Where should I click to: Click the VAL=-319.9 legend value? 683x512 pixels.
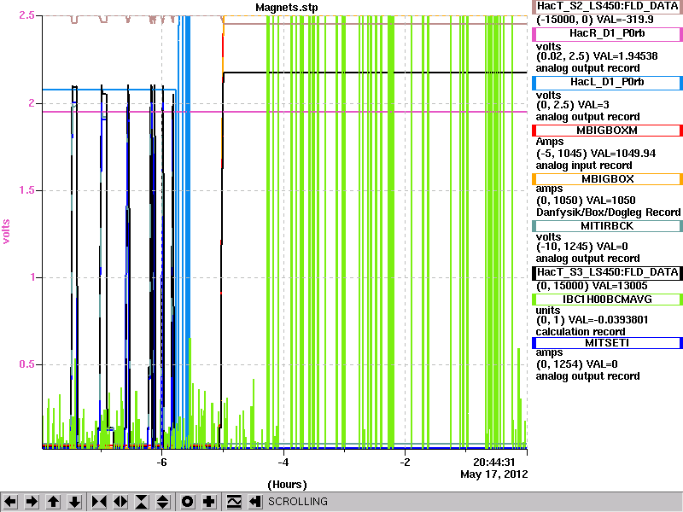626,20
